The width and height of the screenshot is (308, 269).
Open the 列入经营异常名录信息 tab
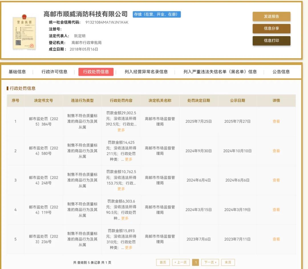(146, 72)
